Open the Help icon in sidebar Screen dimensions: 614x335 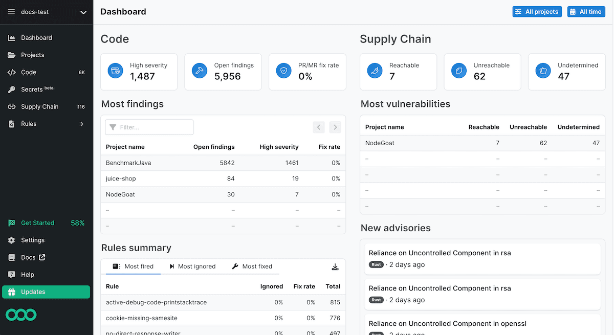(x=11, y=274)
